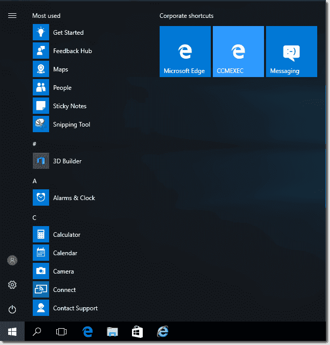Launch Internet Explorer from taskbar
The image size is (330, 345).
(x=163, y=332)
